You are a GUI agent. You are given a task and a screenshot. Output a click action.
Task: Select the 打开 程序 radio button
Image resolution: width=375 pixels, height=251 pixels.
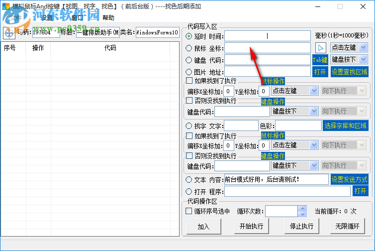pyautogui.click(x=188, y=191)
